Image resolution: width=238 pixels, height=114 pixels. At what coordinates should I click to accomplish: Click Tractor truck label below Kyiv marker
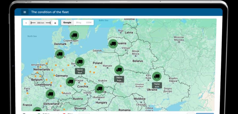click(157, 85)
